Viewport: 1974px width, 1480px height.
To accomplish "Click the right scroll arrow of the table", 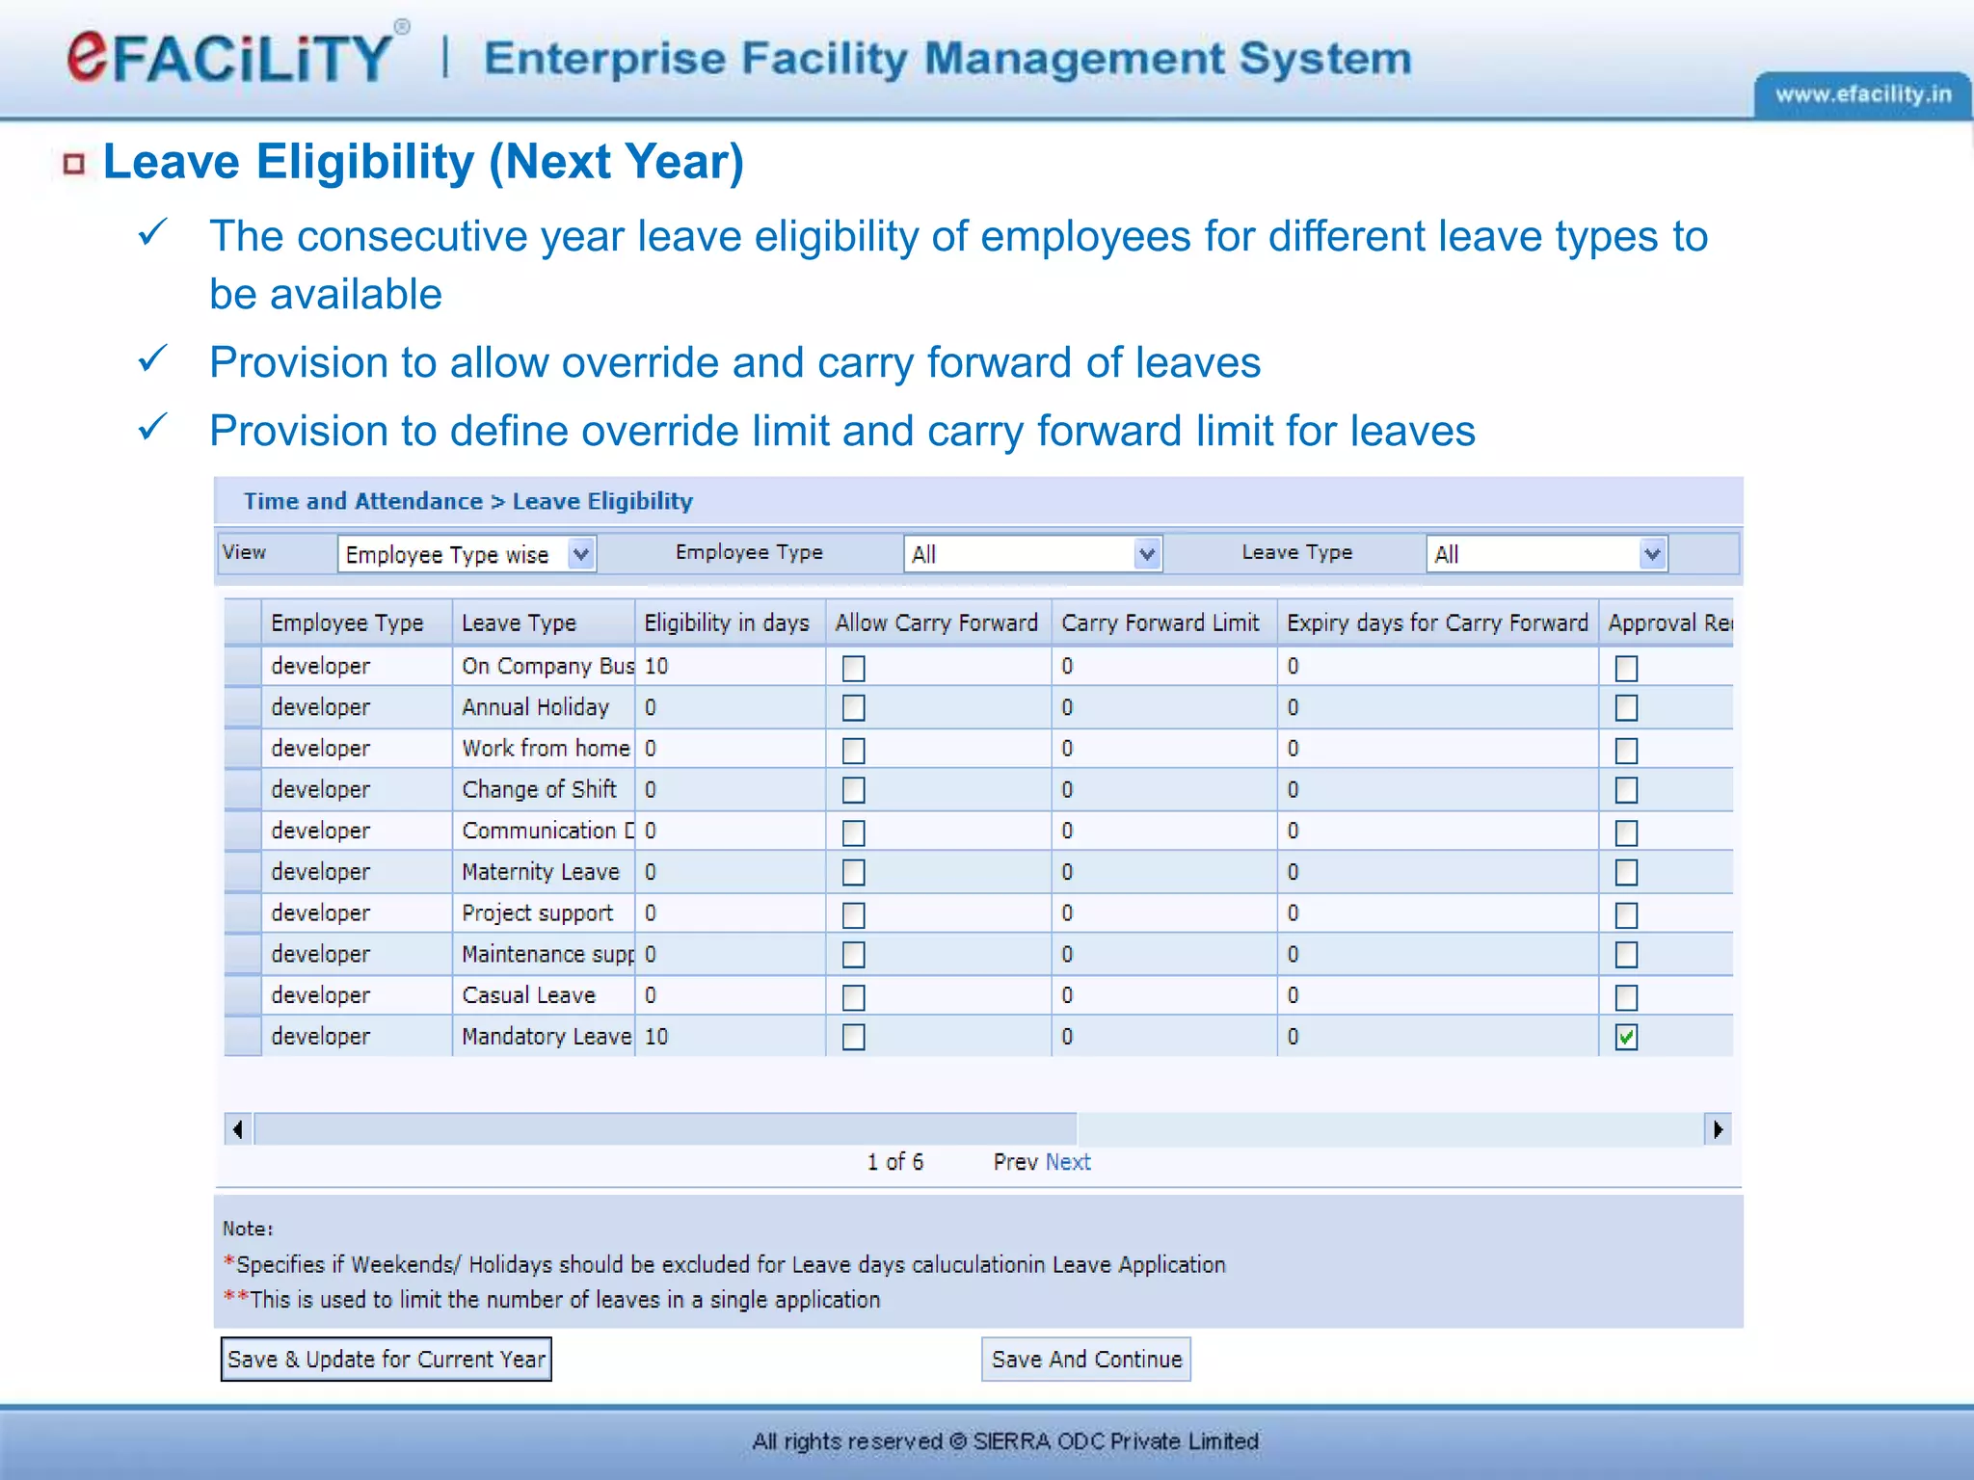I will click(1718, 1128).
